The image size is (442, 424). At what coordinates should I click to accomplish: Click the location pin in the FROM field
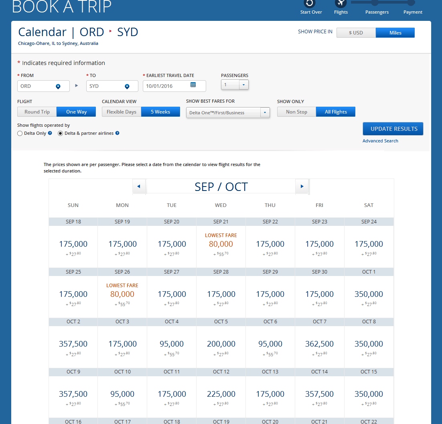[x=58, y=86]
